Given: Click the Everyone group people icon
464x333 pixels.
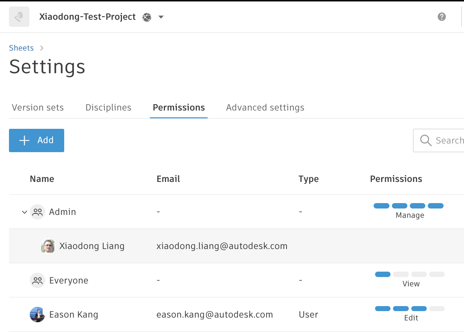Looking at the screenshot, I should (x=37, y=281).
